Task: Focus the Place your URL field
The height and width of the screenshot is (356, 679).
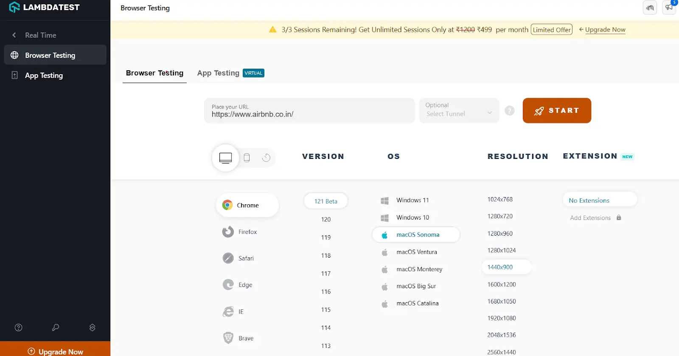Action: 309,111
